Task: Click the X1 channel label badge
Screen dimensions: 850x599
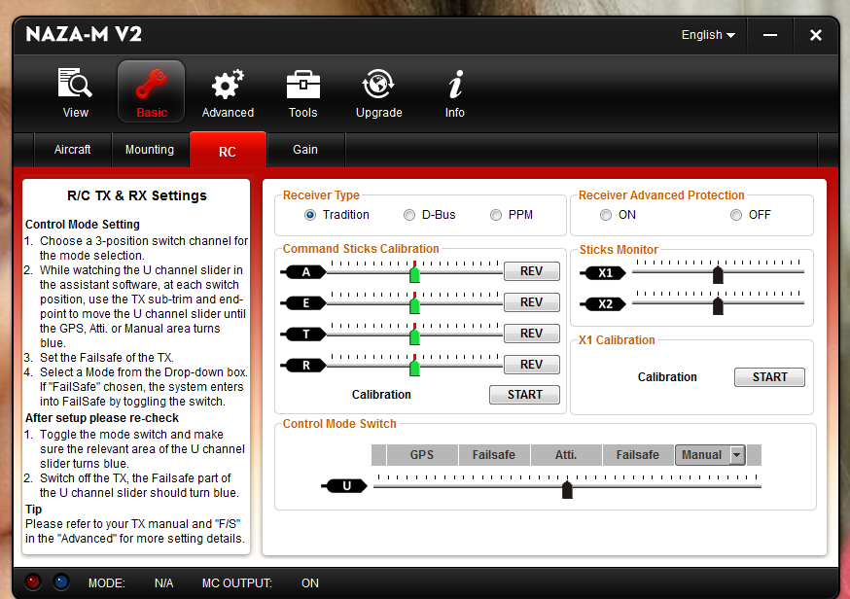Action: tap(603, 272)
